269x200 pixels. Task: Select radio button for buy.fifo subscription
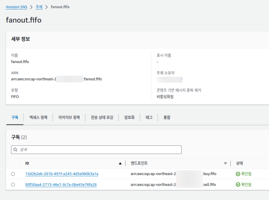[x=13, y=174]
